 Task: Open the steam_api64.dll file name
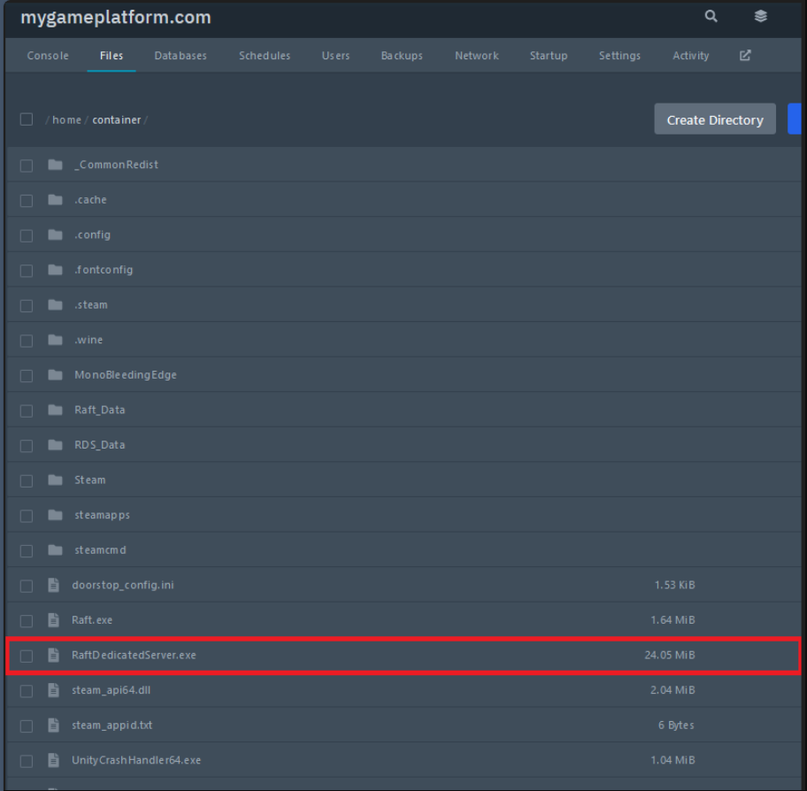click(111, 690)
